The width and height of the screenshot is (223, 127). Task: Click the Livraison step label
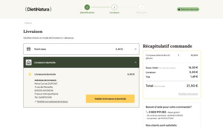click(114, 12)
